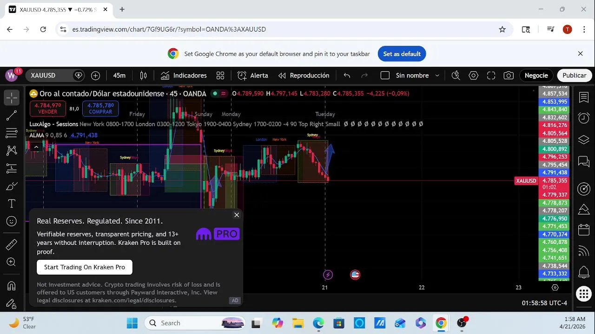Open the Fibonacci retracement tools
The height and width of the screenshot is (334, 595).
click(12, 133)
